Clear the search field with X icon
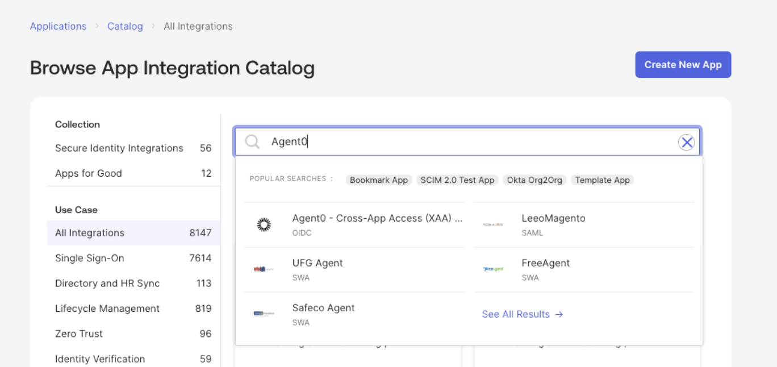Viewport: 777px width, 367px height. [x=687, y=142]
